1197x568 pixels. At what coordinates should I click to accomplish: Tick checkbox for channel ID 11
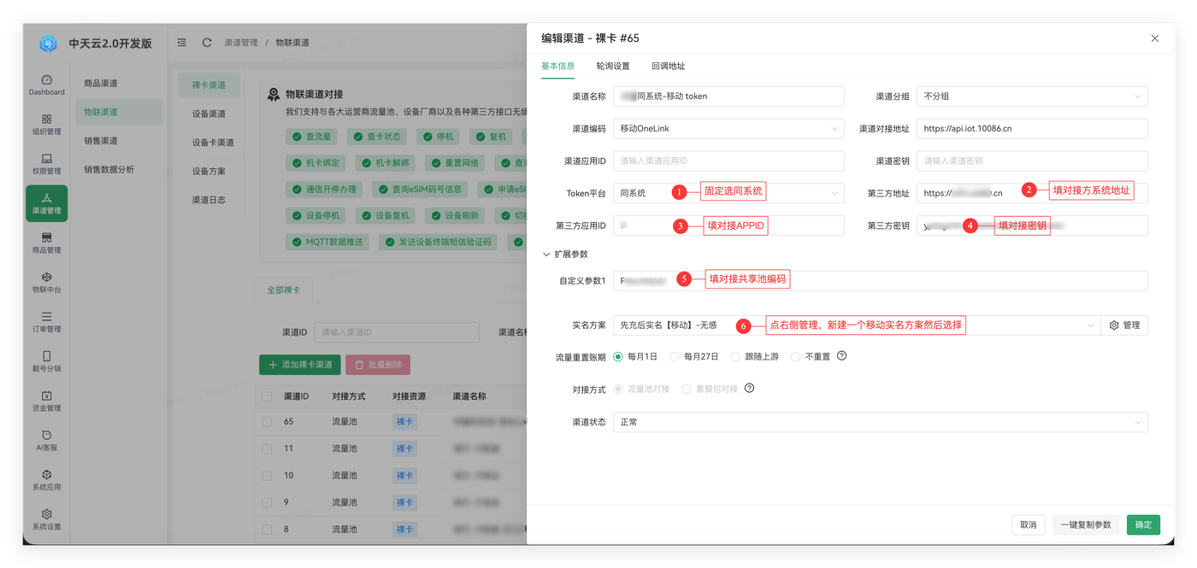click(x=268, y=448)
